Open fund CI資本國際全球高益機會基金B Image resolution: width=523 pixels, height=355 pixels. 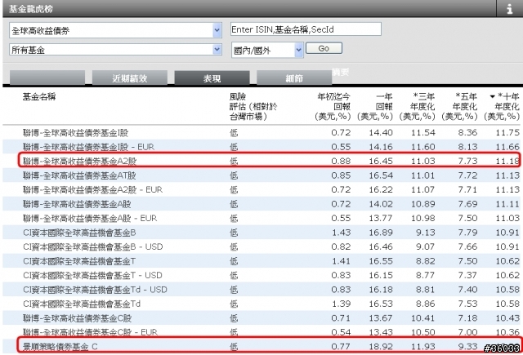(79, 233)
